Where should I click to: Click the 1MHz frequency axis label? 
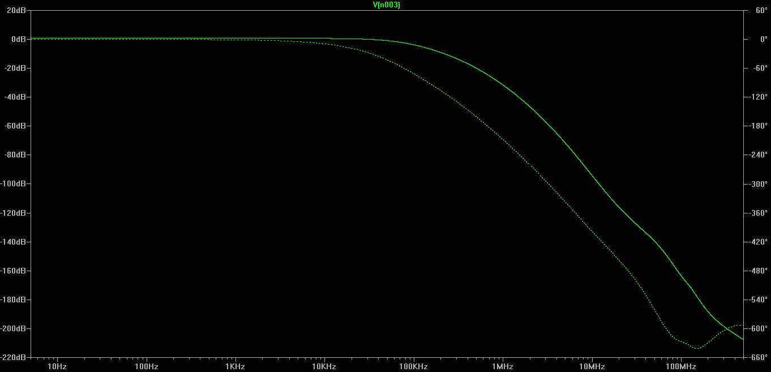tap(502, 367)
